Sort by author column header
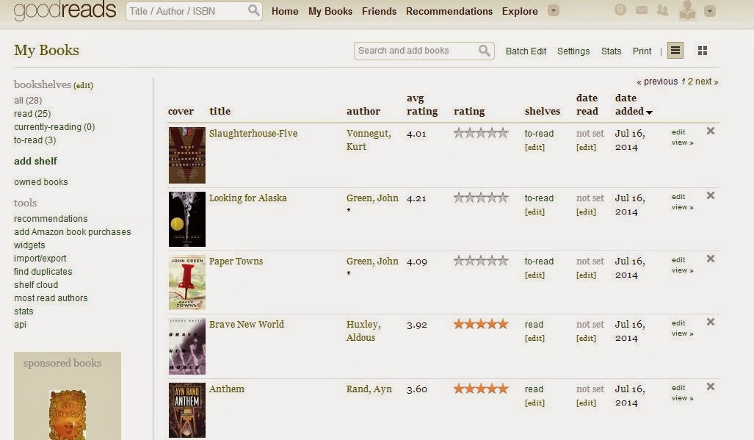This screenshot has height=440, width=754. [x=363, y=111]
